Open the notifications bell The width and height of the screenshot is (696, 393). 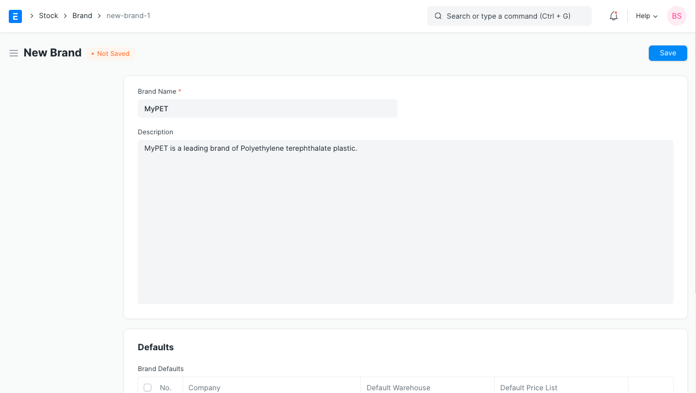tap(614, 16)
